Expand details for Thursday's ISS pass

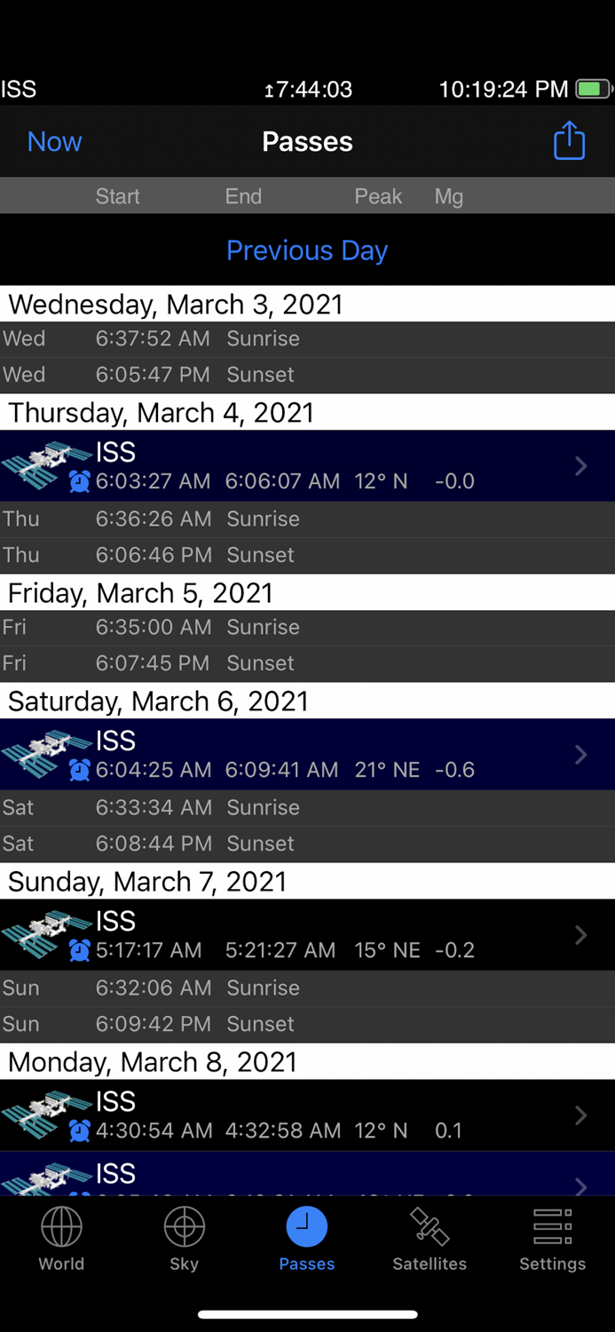pos(580,465)
